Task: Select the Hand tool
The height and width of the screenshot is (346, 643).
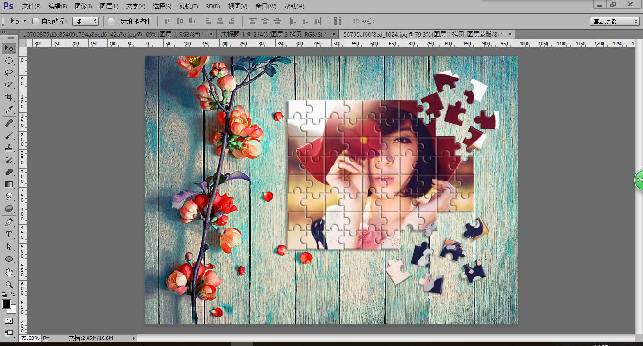Action: point(9,272)
